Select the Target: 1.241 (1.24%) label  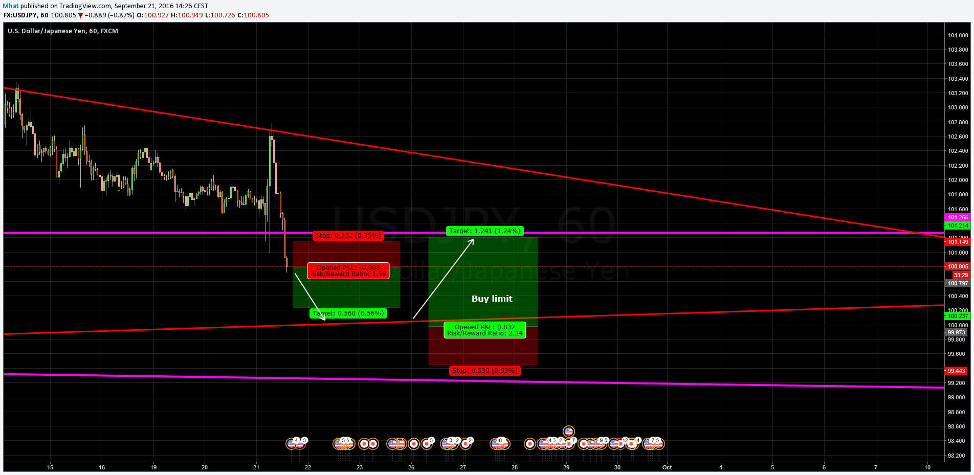coord(484,231)
